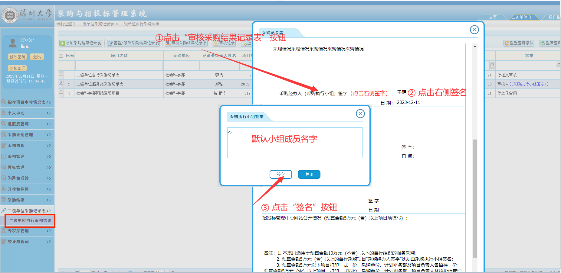Click the 重置查询条件 orange reset icon
Screen dimensions: 561x273
[507, 43]
